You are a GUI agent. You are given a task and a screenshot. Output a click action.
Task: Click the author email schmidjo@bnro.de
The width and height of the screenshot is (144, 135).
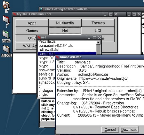(93, 75)
